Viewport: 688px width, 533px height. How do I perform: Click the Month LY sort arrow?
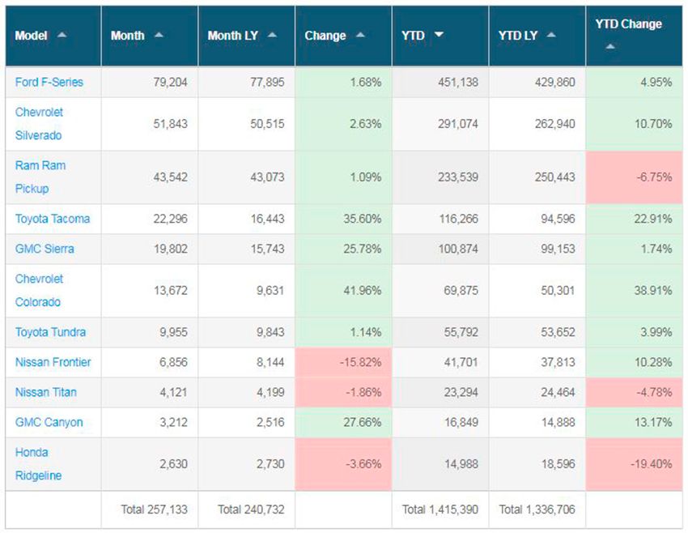pyautogui.click(x=272, y=36)
